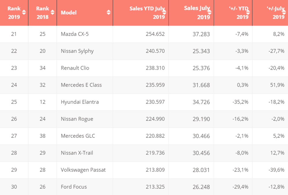Select Renault Clio in the table

[75, 68]
